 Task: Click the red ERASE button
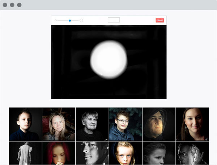pyautogui.click(x=159, y=21)
